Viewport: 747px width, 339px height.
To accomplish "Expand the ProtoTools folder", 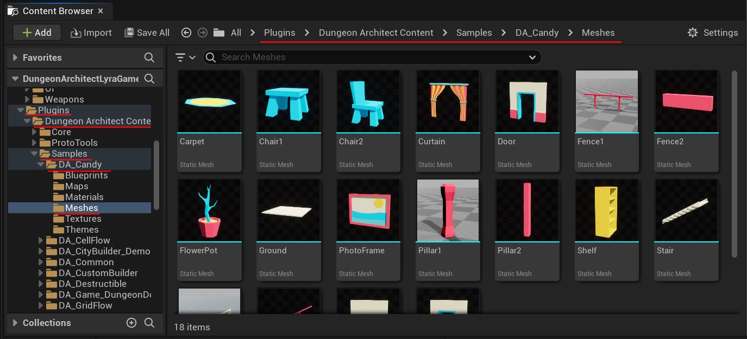I will pyautogui.click(x=34, y=143).
